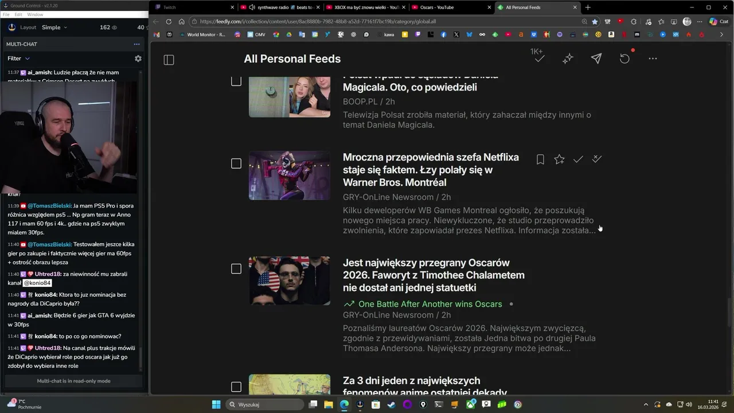Open MULTI-CHAT panel three-dot menu
The height and width of the screenshot is (413, 734).
(136, 44)
